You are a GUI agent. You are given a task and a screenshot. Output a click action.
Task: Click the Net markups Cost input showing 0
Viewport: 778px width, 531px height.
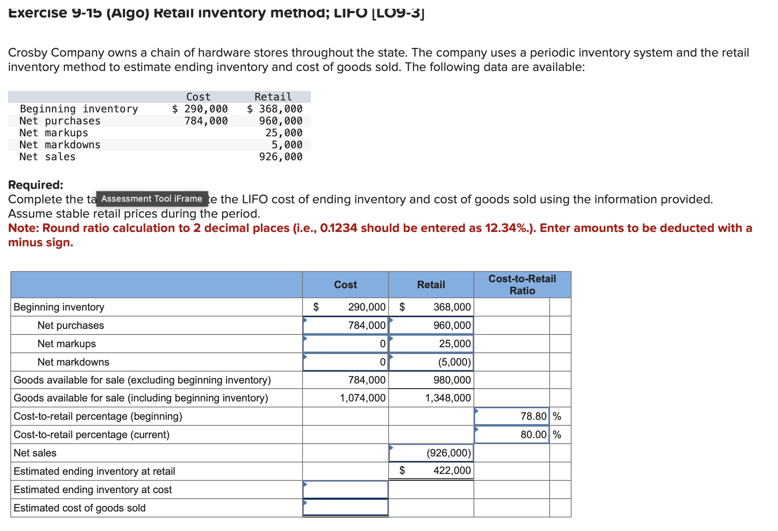(x=345, y=344)
